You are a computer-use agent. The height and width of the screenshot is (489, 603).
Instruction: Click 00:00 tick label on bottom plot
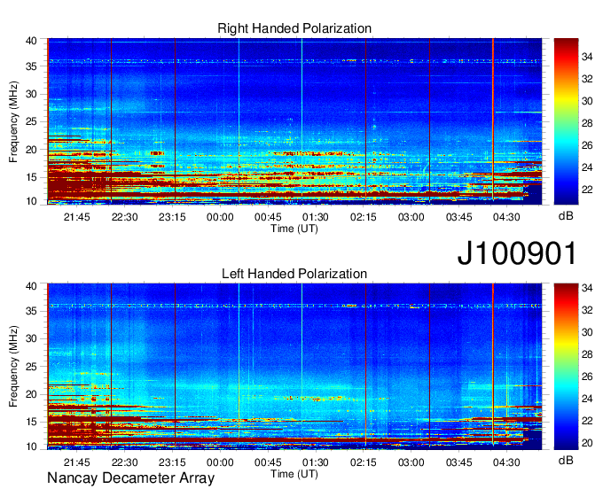[x=220, y=462]
